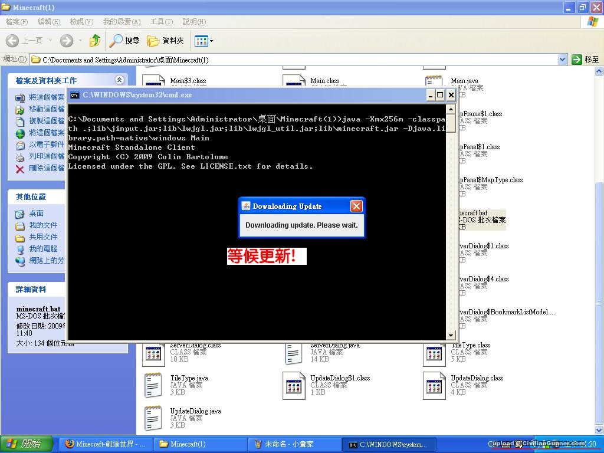Close the Downloading Update dialog

point(356,206)
